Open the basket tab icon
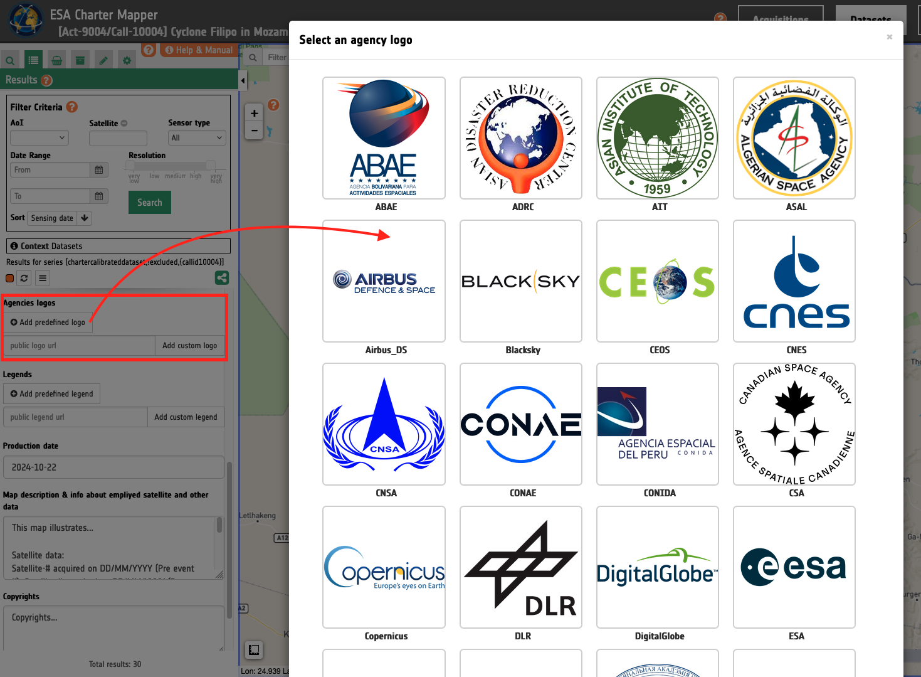The image size is (921, 677). 57,61
